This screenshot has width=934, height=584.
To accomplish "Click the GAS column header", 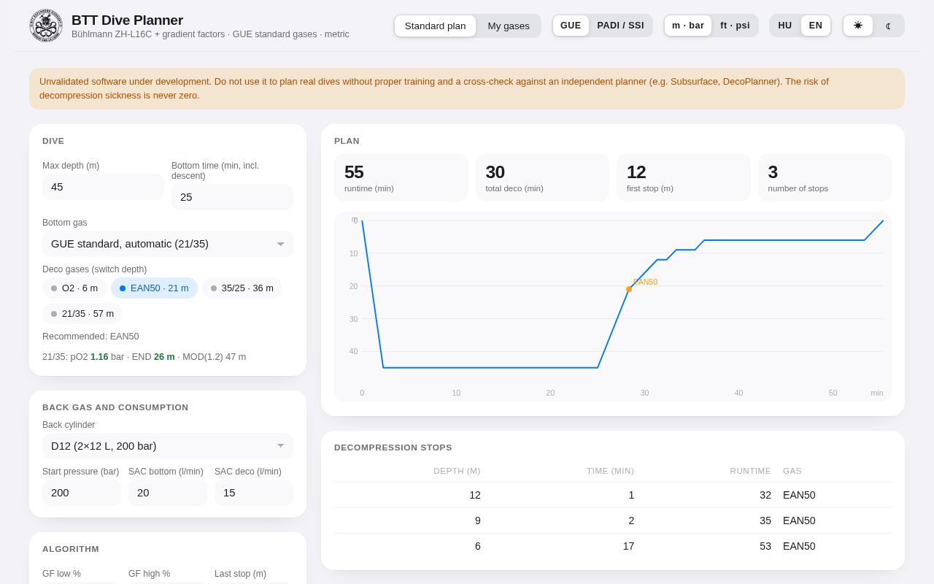I will pyautogui.click(x=792, y=471).
